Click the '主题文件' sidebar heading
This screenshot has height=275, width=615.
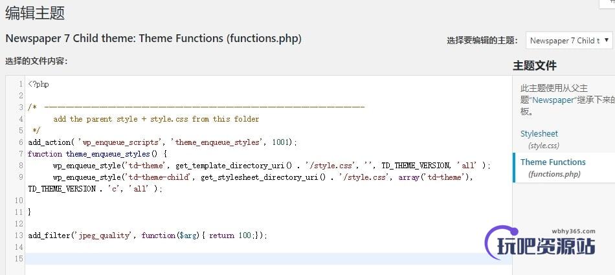coord(535,65)
